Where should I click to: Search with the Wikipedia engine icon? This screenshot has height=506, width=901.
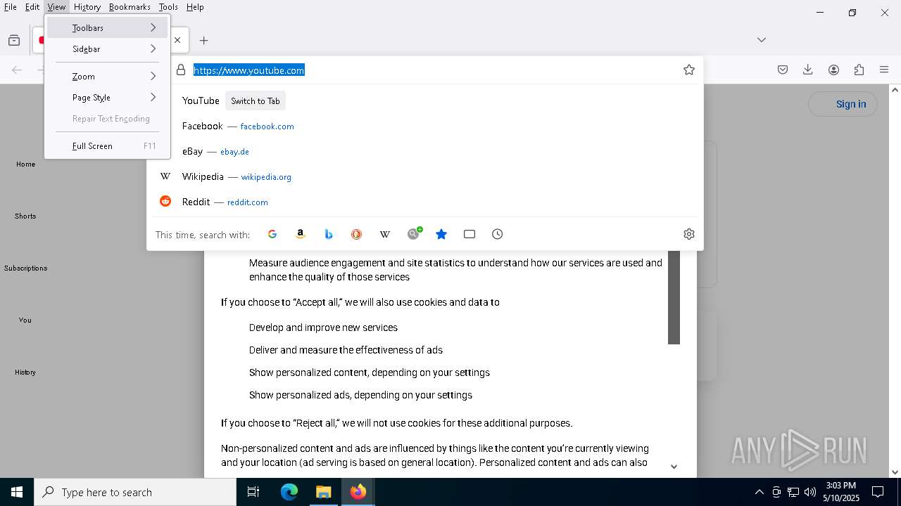(385, 234)
